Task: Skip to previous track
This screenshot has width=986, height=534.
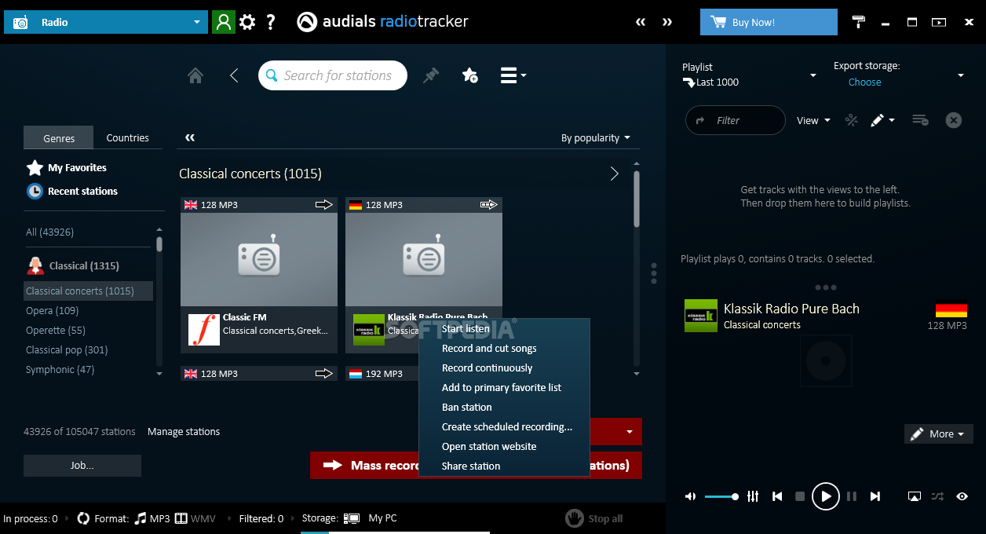Action: click(777, 496)
